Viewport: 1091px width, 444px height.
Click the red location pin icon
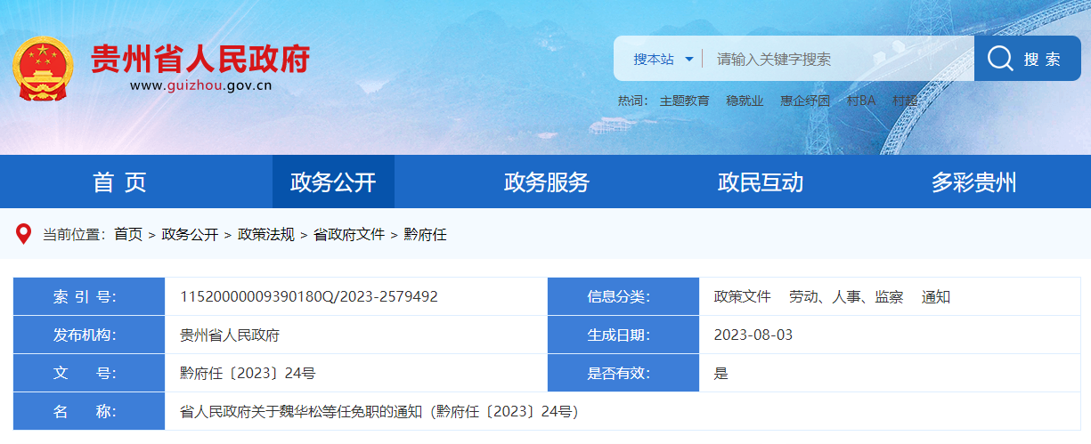[x=24, y=234]
